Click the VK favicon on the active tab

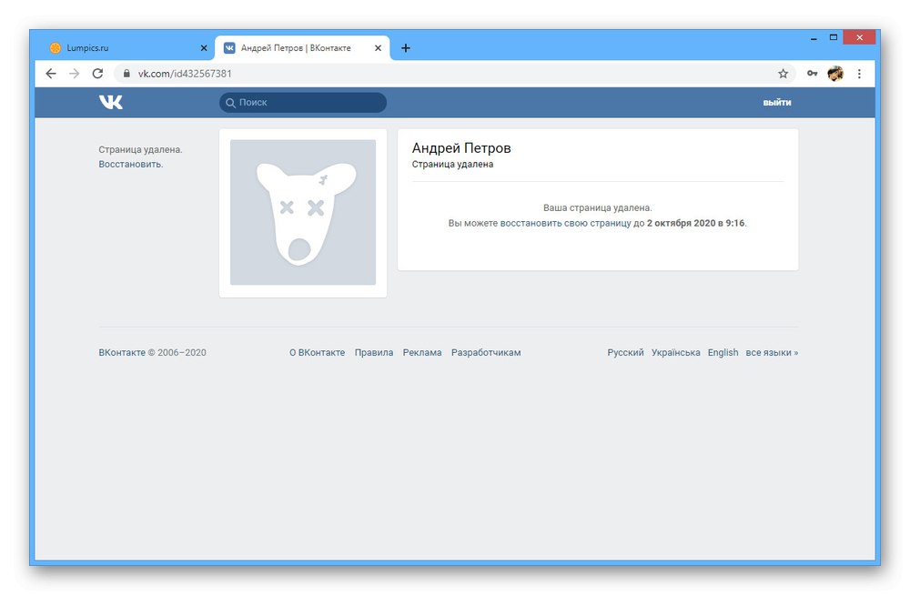(x=229, y=48)
